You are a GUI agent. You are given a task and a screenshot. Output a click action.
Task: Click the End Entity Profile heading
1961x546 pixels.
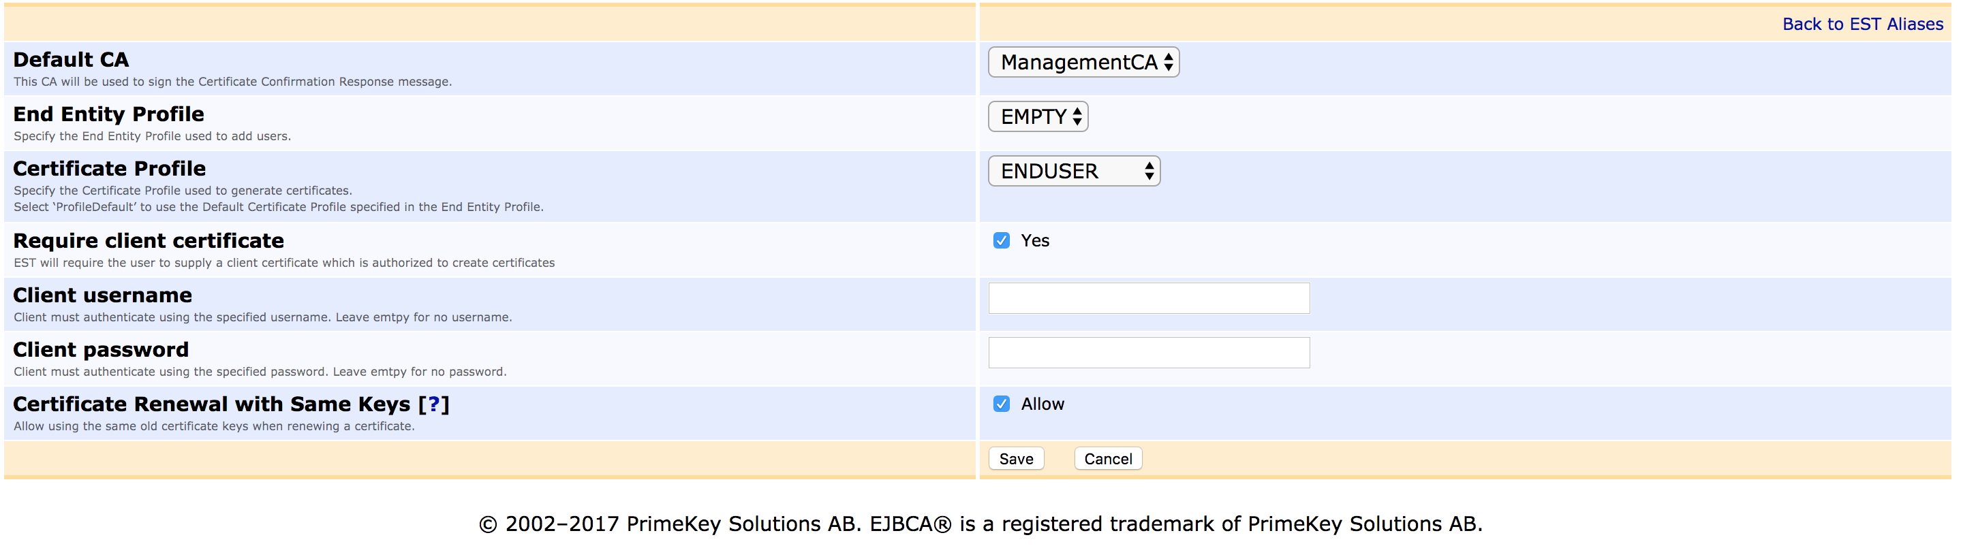point(108,114)
